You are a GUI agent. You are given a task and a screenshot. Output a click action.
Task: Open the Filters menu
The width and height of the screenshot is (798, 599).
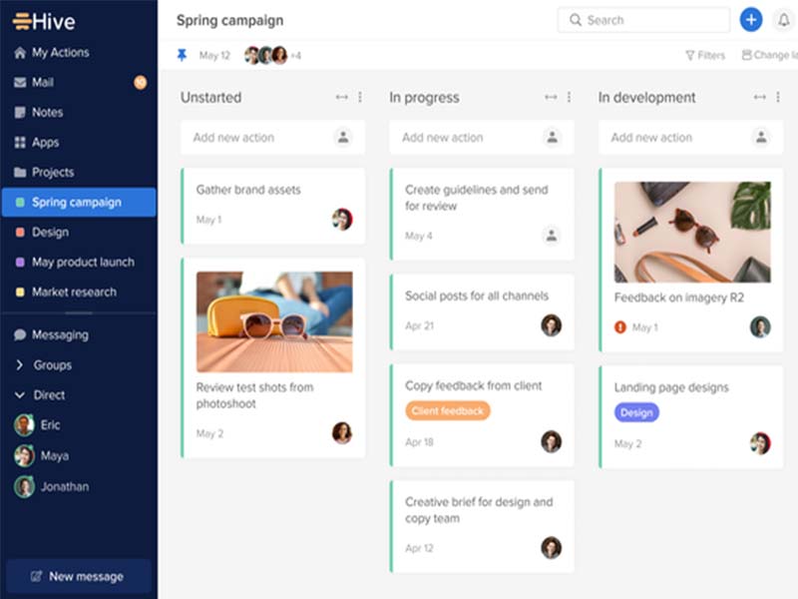[x=705, y=55]
